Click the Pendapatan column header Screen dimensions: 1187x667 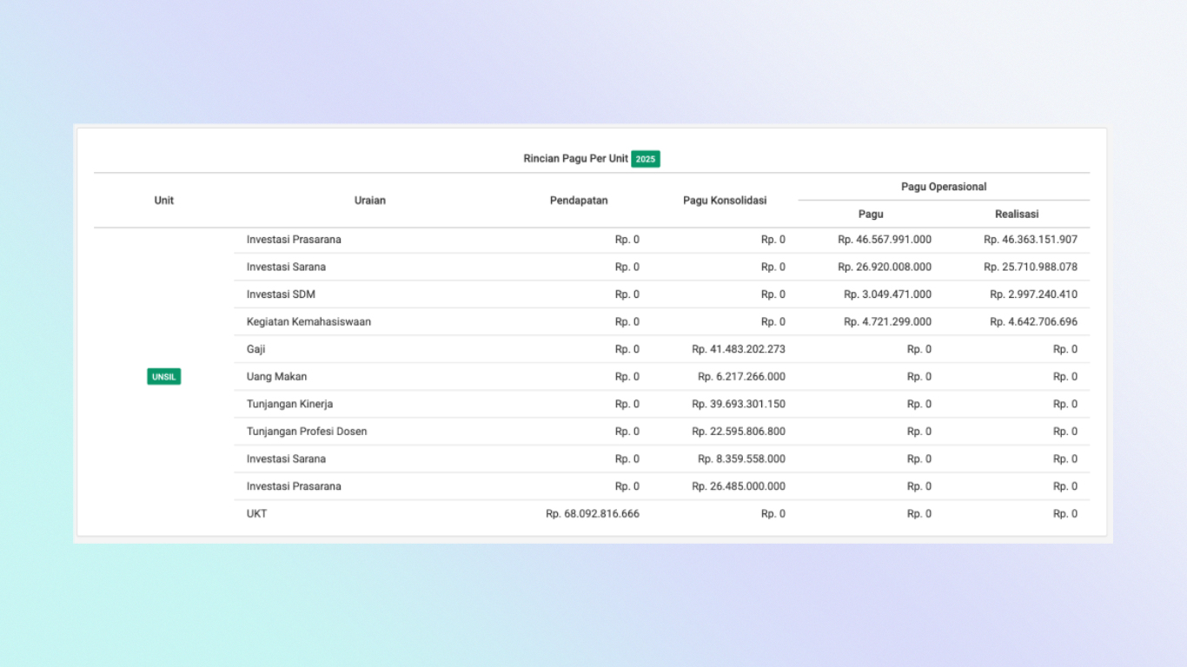coord(579,201)
